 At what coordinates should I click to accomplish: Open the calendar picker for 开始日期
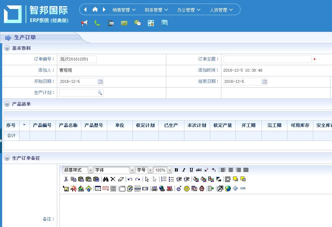[x=100, y=81]
